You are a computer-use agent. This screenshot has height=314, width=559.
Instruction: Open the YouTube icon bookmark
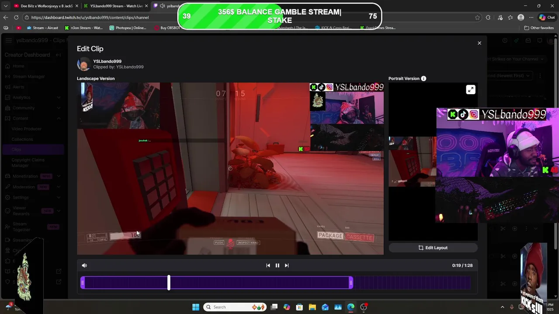tap(18, 28)
